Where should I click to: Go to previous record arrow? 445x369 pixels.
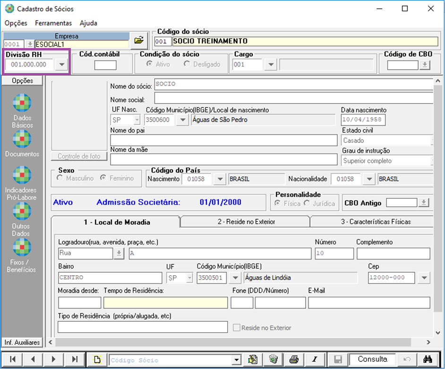point(33,360)
